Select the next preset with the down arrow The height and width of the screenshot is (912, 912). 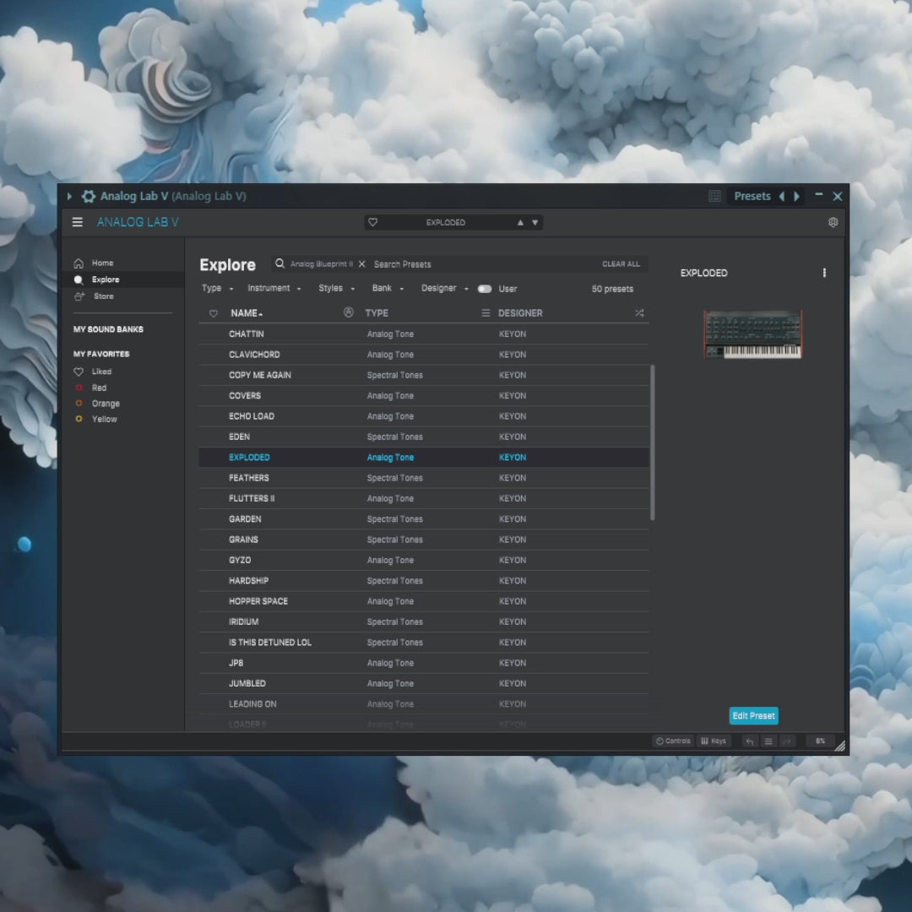point(535,223)
